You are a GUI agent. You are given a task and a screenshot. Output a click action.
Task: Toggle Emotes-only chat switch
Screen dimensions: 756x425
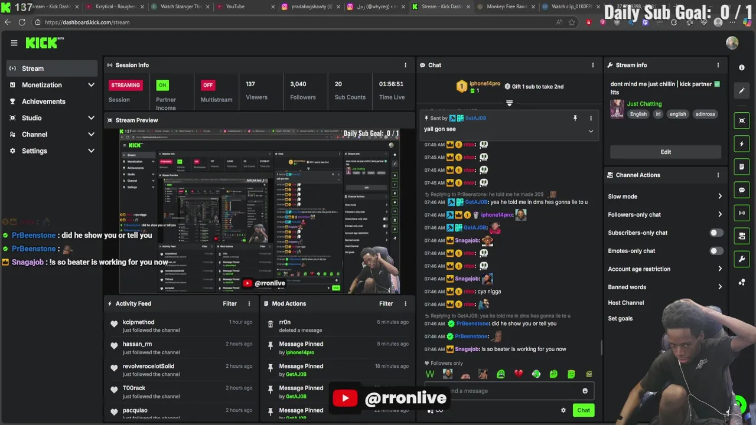716,251
